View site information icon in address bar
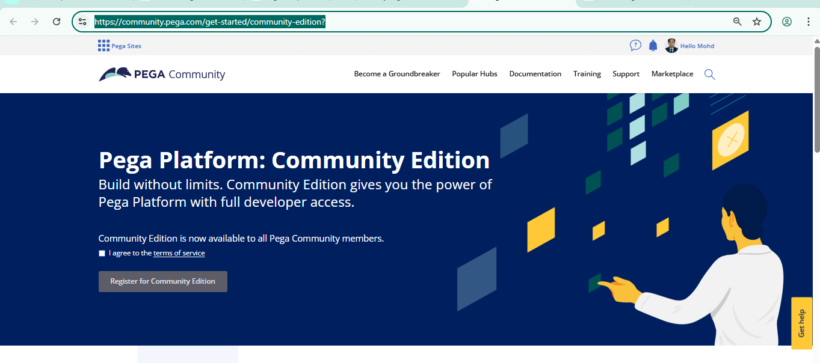The width and height of the screenshot is (820, 363). pos(83,22)
